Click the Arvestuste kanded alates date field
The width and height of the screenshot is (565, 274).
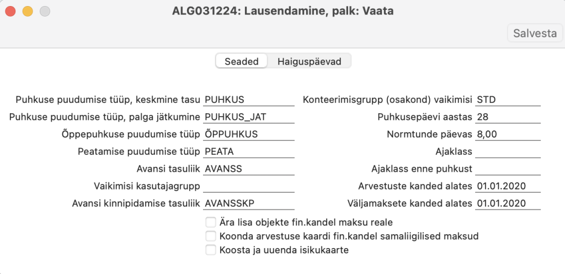tap(508, 186)
